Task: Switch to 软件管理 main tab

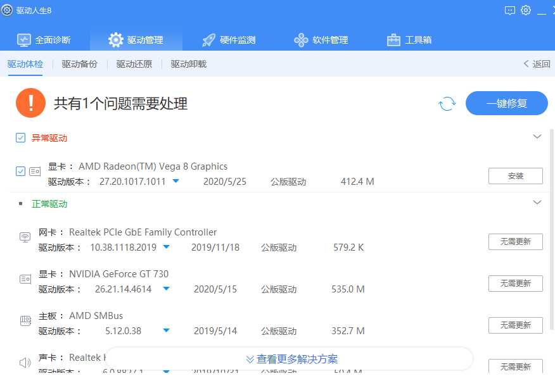Action: (x=321, y=40)
